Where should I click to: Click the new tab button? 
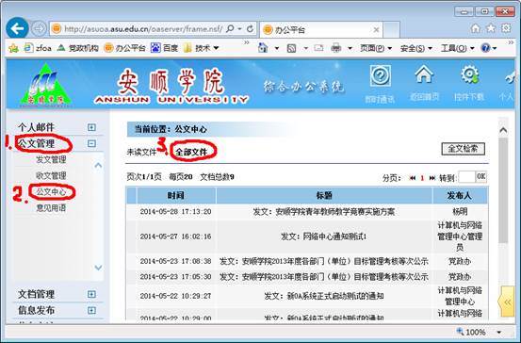pos(391,30)
